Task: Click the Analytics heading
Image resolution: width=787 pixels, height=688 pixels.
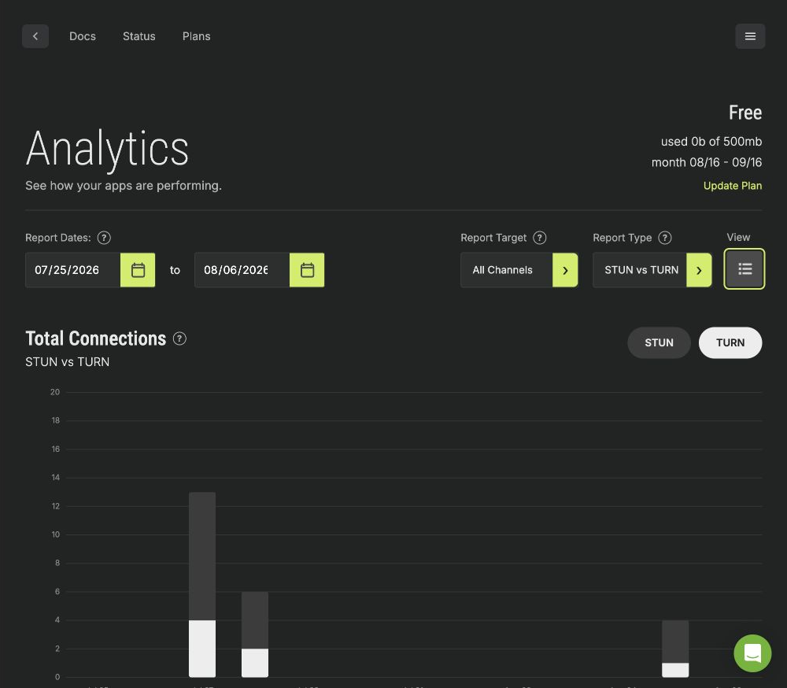Action: [x=107, y=149]
